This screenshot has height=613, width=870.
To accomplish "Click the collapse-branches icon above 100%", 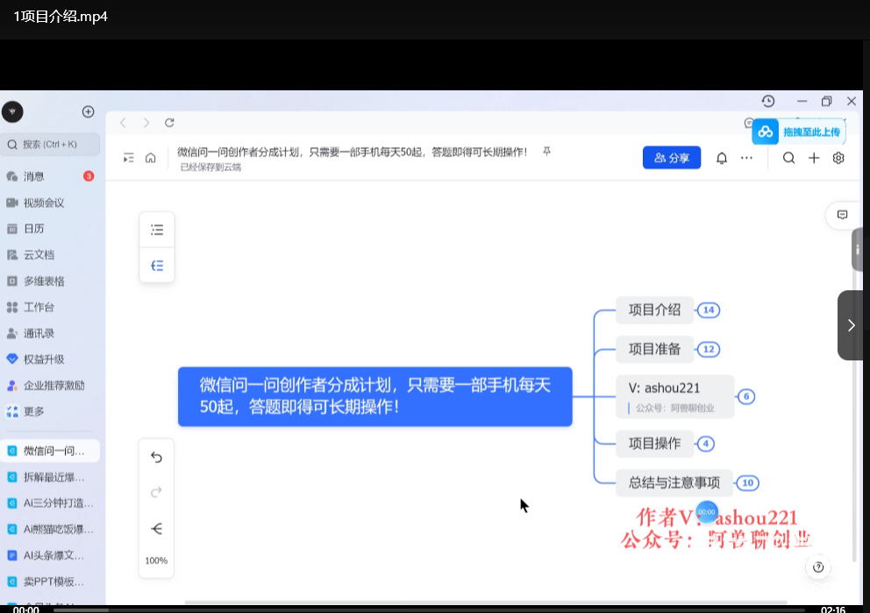I will [156, 529].
